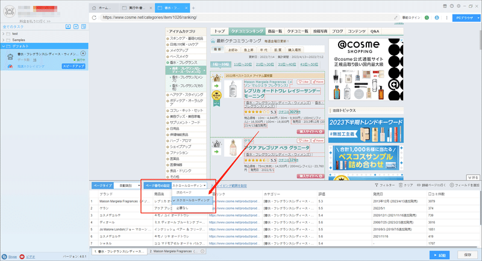Switch to the 実行中 tab
The height and width of the screenshot is (261, 482).
137,8
